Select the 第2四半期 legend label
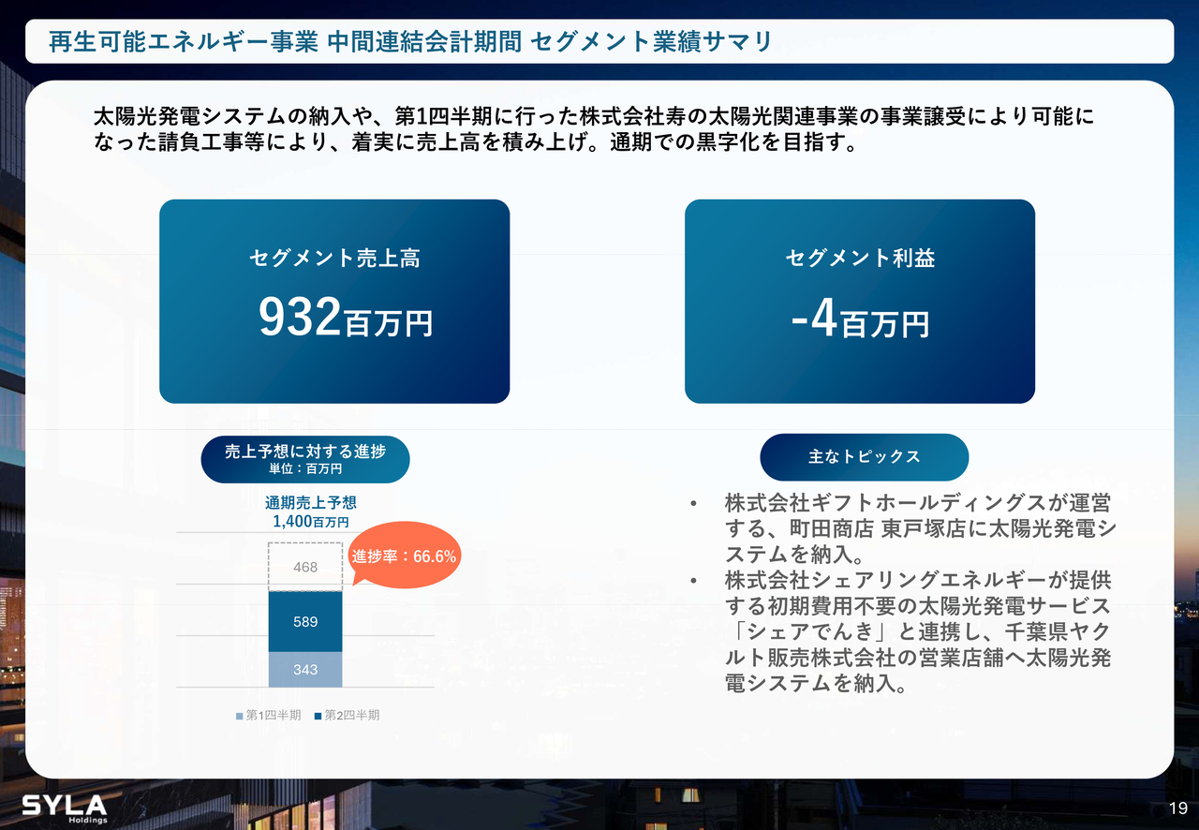1199x830 pixels. 351,716
